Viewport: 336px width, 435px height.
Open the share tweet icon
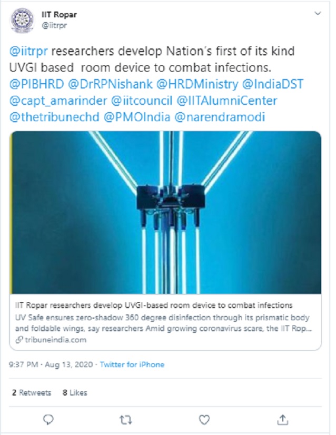point(282,419)
